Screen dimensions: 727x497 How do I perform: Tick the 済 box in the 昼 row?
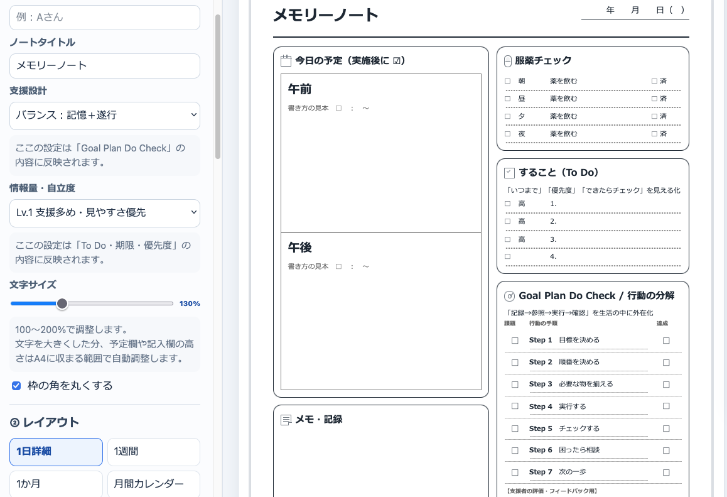click(x=654, y=99)
